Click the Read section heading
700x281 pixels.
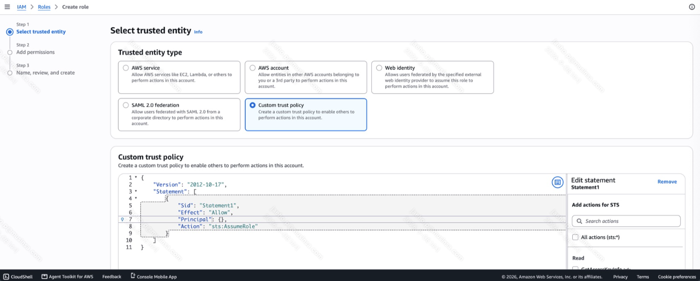(578, 258)
